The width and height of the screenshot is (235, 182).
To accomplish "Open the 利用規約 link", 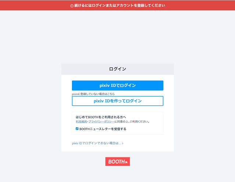I will pos(82,121).
